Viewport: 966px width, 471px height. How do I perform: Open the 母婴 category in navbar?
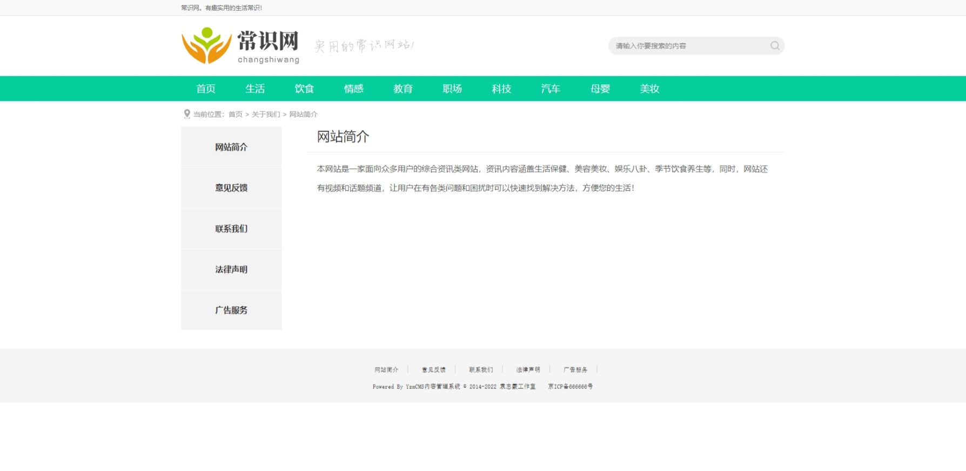tap(600, 89)
